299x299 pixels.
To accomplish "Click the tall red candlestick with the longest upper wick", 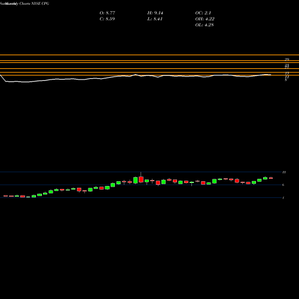I will [141, 179].
